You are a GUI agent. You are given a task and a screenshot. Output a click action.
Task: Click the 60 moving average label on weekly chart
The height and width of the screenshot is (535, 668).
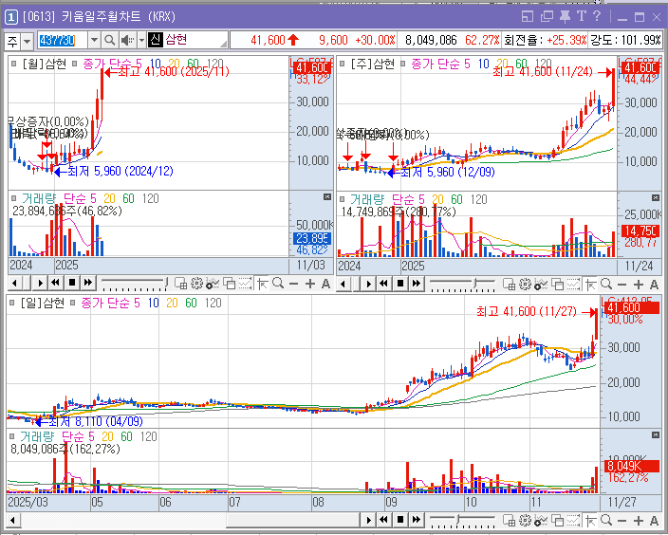[521, 64]
